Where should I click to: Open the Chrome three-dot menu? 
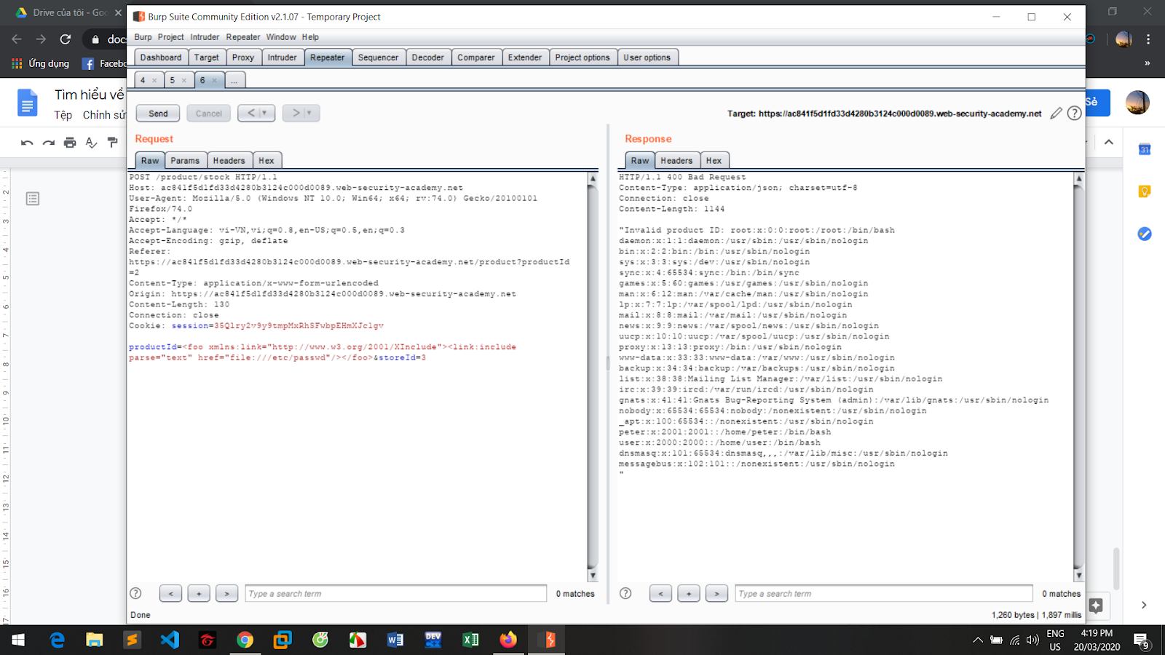pyautogui.click(x=1148, y=39)
